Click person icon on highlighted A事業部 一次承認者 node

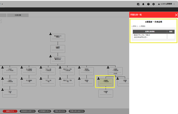[x=99, y=79]
